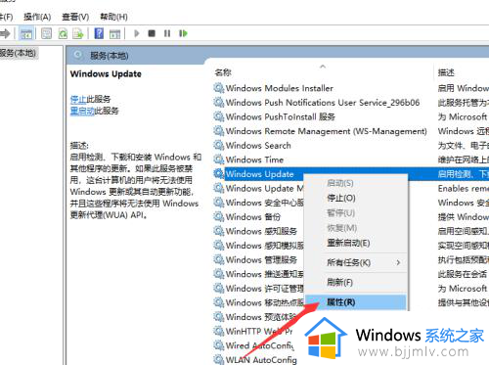Click the export list toolbar icon
Image resolution: width=489 pixels, height=365 pixels.
click(78, 33)
